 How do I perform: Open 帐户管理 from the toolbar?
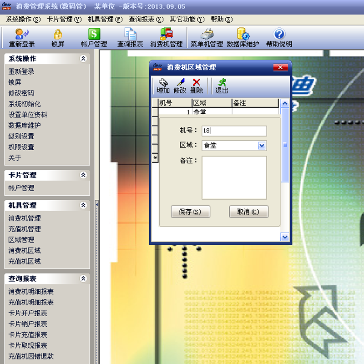(x=94, y=35)
